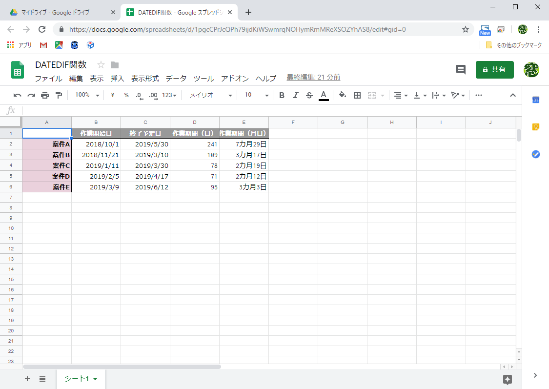Screen dimensions: 549x389
Task: Click the Undo icon
Action: point(18,95)
